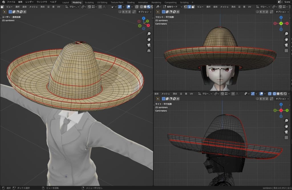
Task: Select solid shading sphere in right-side viewport header
Action: (277, 93)
